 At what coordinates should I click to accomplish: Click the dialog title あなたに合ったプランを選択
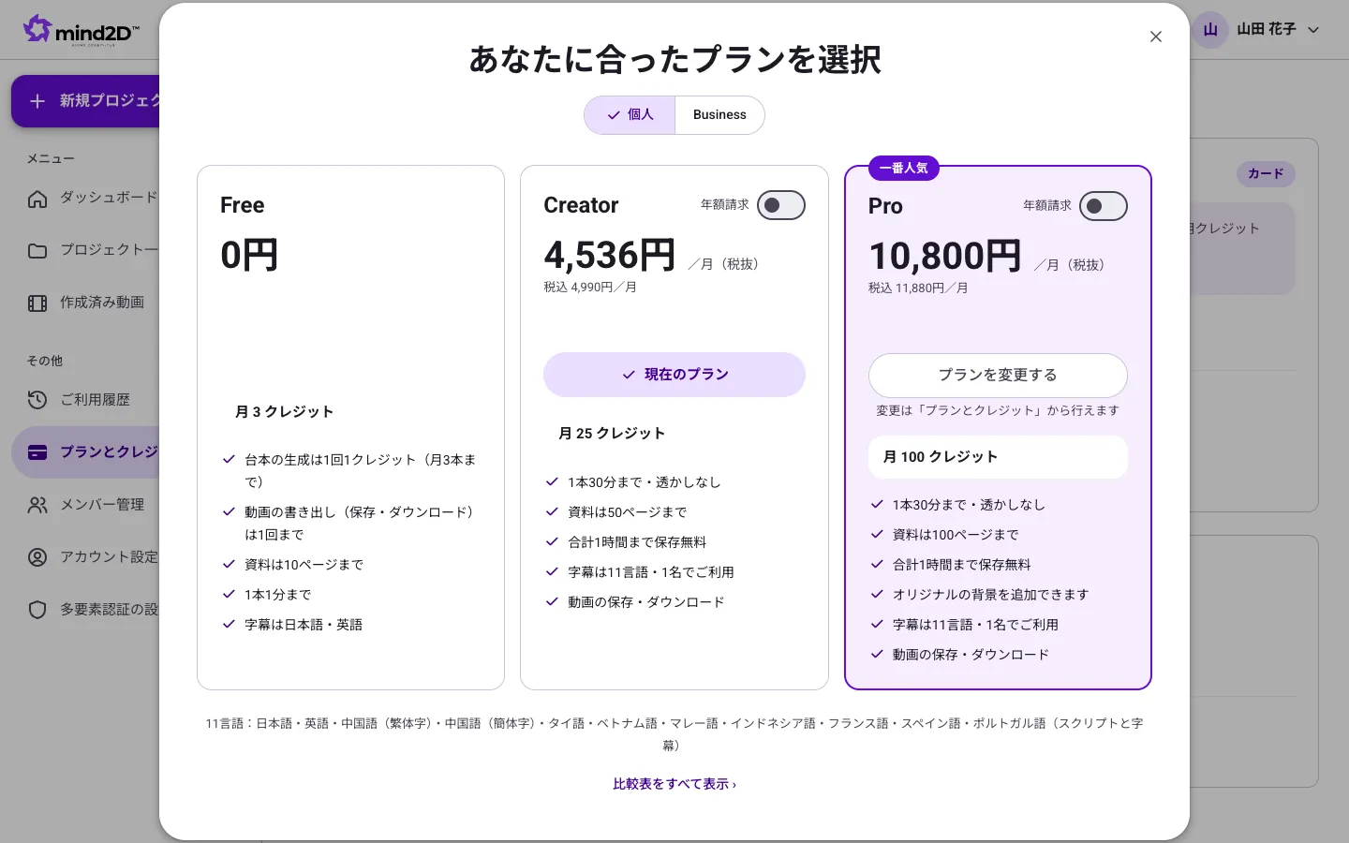point(674,59)
